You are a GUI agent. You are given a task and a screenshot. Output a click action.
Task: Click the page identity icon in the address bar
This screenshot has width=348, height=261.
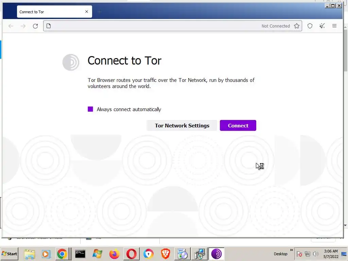point(49,26)
